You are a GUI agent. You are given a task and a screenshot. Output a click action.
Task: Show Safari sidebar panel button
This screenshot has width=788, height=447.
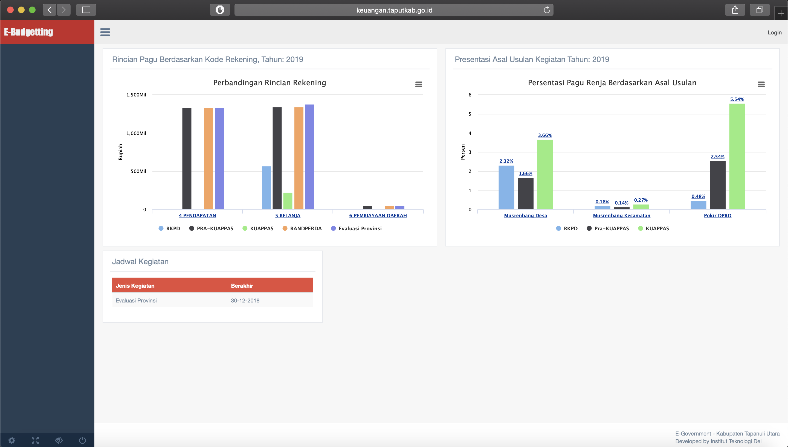(86, 10)
